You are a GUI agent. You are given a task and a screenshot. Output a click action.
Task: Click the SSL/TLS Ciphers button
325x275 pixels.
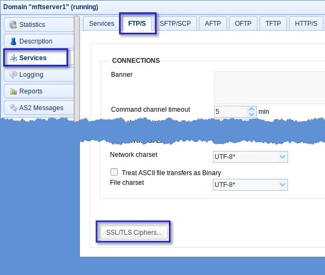pyautogui.click(x=134, y=233)
